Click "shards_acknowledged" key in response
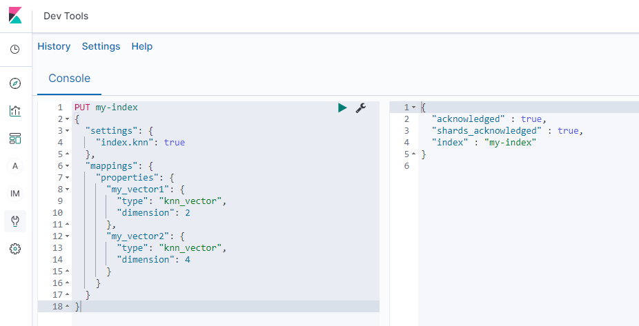 (x=486, y=131)
